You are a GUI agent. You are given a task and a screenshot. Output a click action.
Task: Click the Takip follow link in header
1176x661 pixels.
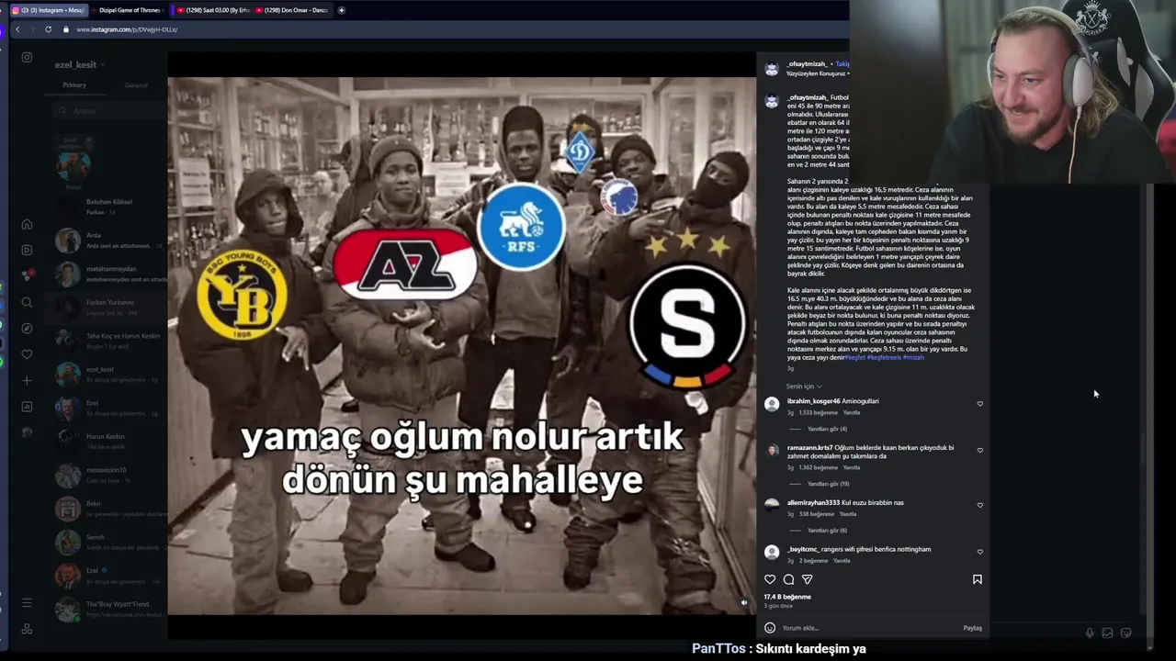[842, 64]
